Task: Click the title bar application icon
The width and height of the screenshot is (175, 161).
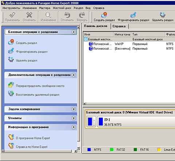Action: pyautogui.click(x=3, y=3)
